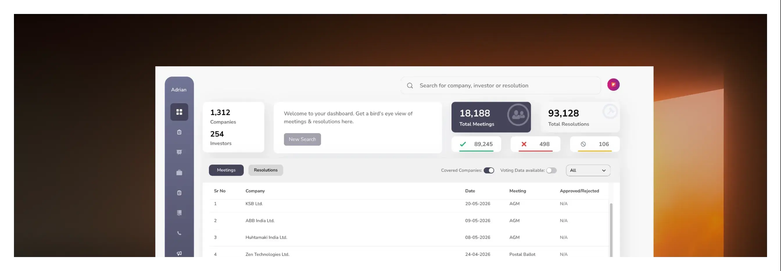Click the faded icon on Total Resolutions card
Screen dimensions: 781x271
610,111
